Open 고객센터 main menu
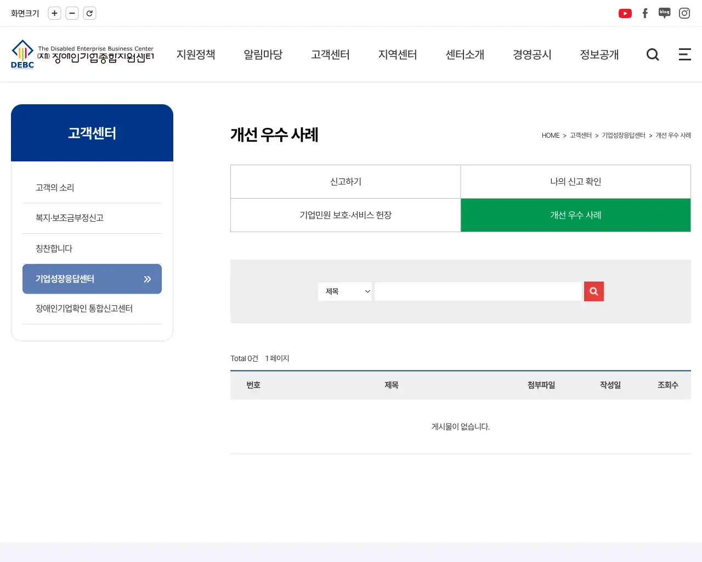 click(330, 54)
